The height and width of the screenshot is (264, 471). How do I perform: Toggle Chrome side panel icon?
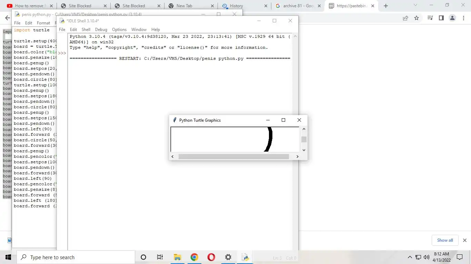(x=441, y=18)
